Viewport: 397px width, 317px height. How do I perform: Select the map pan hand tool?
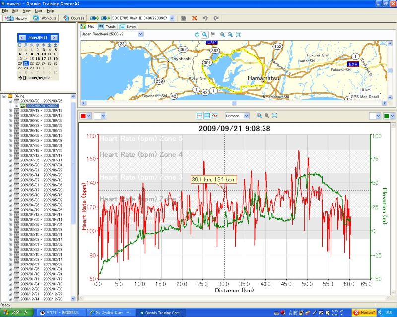coord(197,35)
